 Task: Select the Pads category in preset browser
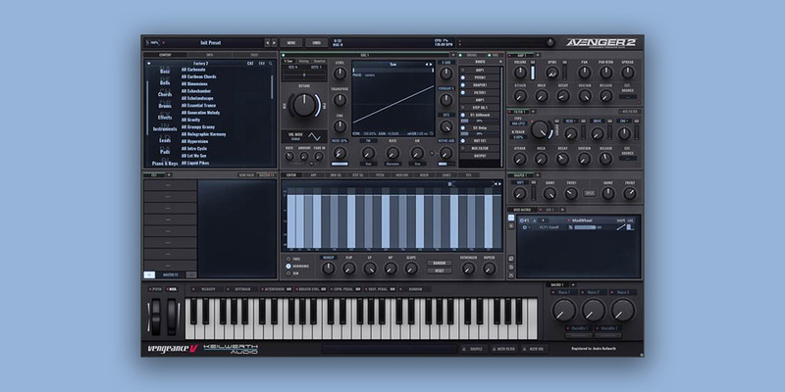click(164, 153)
